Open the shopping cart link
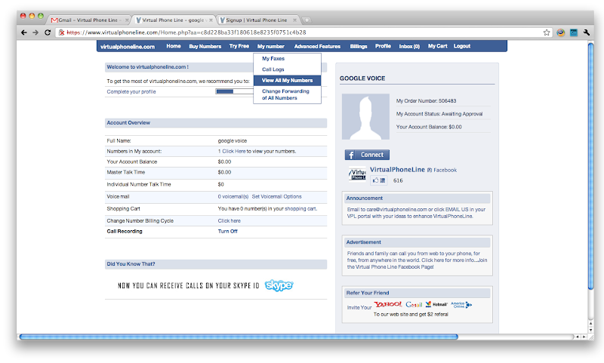Viewport: 604px width, 363px height. [300, 208]
